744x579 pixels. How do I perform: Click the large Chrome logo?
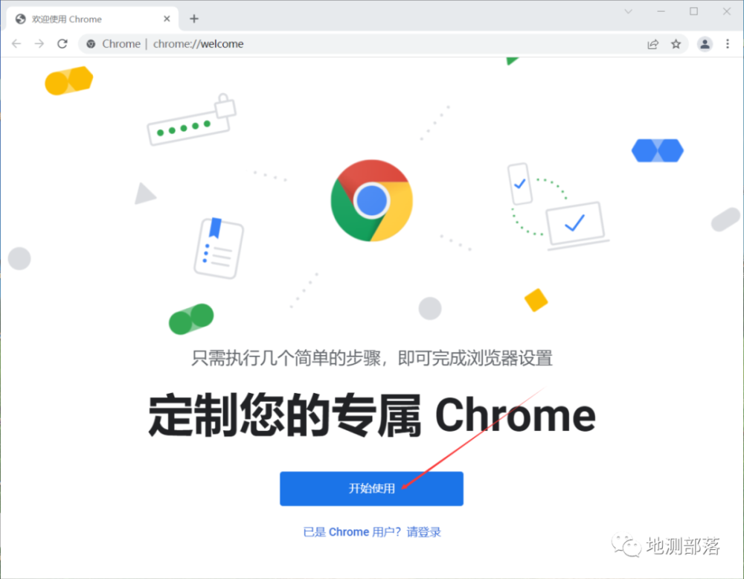(x=371, y=200)
